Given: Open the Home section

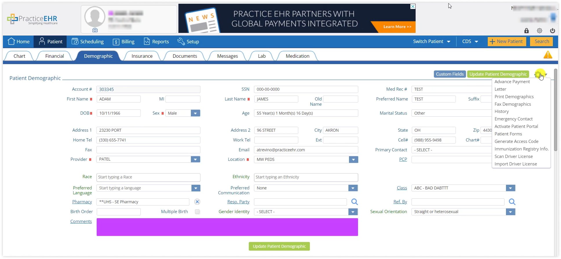Looking at the screenshot, I should (19, 42).
